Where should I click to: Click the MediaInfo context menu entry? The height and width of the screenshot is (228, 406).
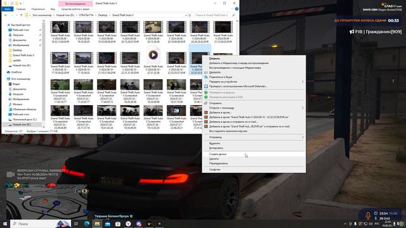[254, 72]
